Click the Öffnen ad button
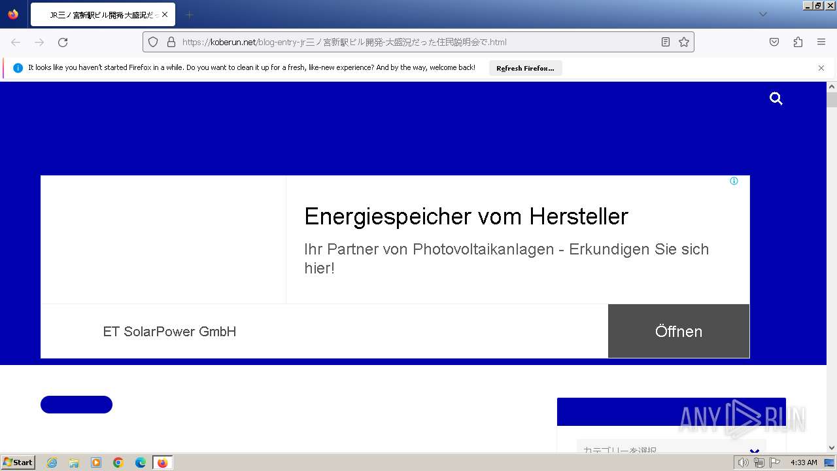Viewport: 837px width, 471px height. coord(679,331)
